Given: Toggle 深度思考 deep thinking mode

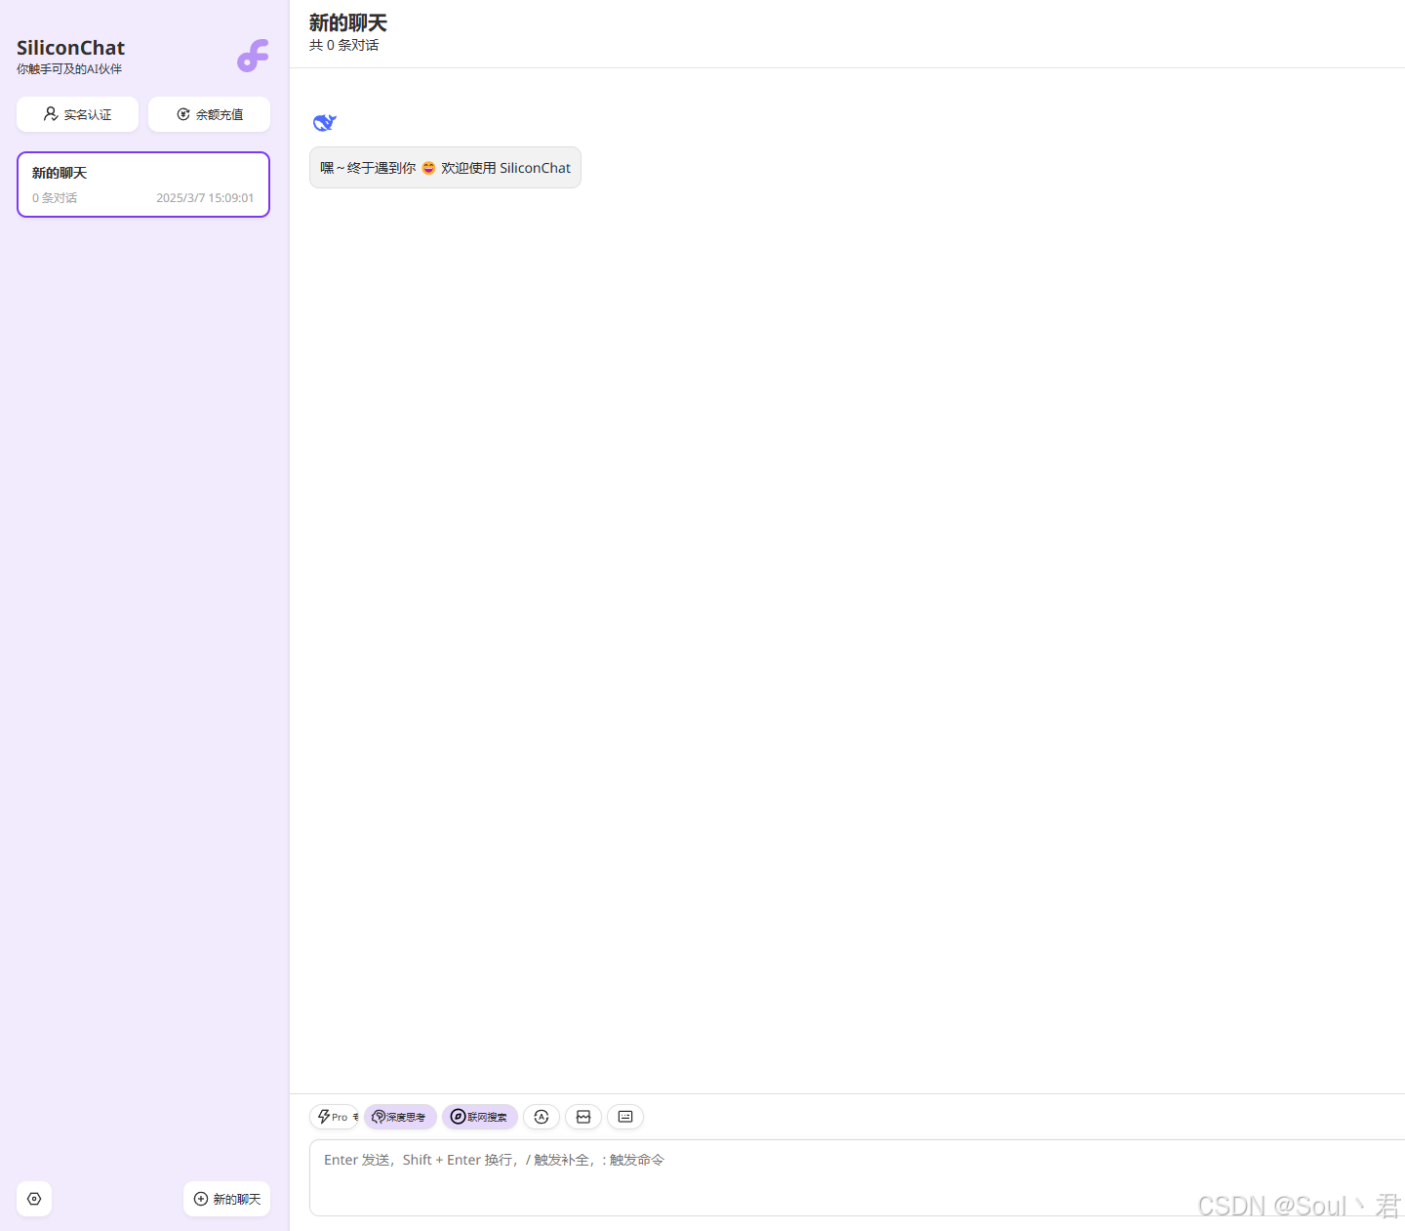Looking at the screenshot, I should tap(400, 1117).
